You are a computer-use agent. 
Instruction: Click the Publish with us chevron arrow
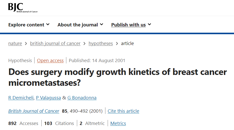[x=149, y=24]
